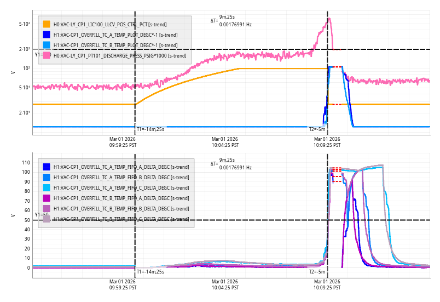Screen dimensions: 440x302
Task: Click the T1=-14m,25s cursor label in upper plot
Action: 150,129
